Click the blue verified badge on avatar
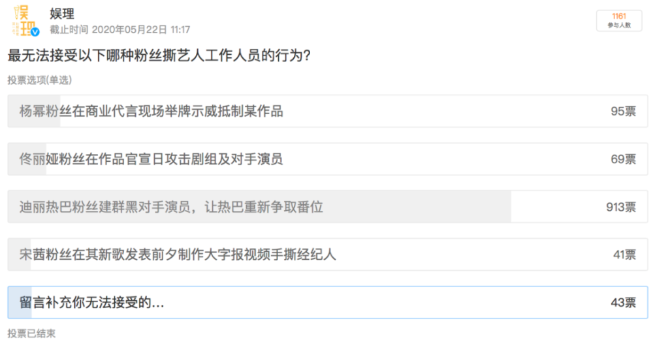The height and width of the screenshot is (357, 653). [35, 31]
